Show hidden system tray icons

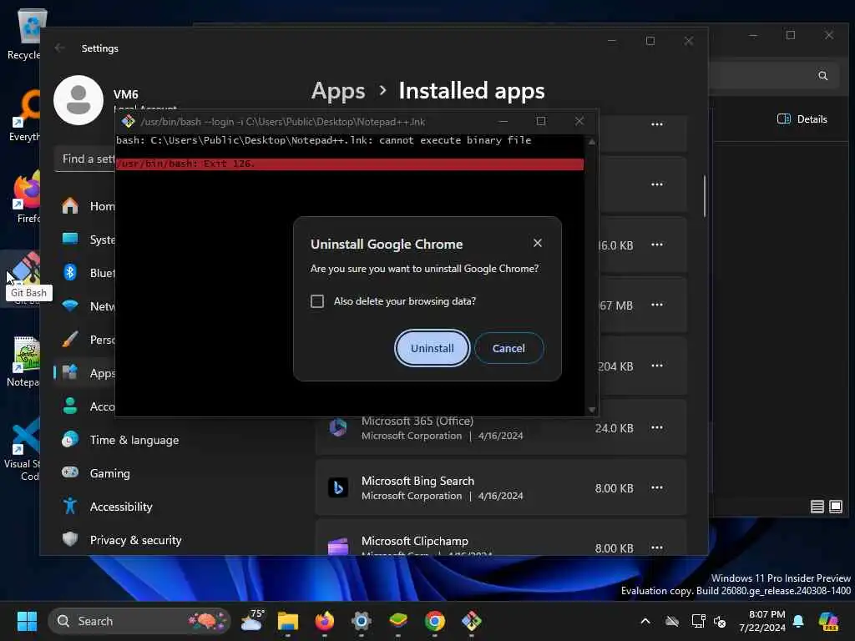pyautogui.click(x=645, y=621)
